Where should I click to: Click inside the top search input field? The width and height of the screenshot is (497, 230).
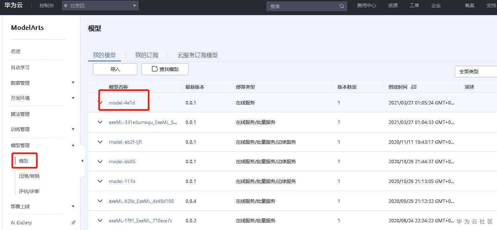point(303,6)
